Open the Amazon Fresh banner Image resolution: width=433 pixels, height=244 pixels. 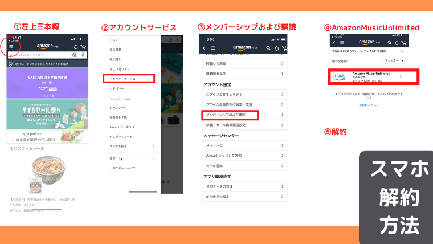[x=47, y=136]
